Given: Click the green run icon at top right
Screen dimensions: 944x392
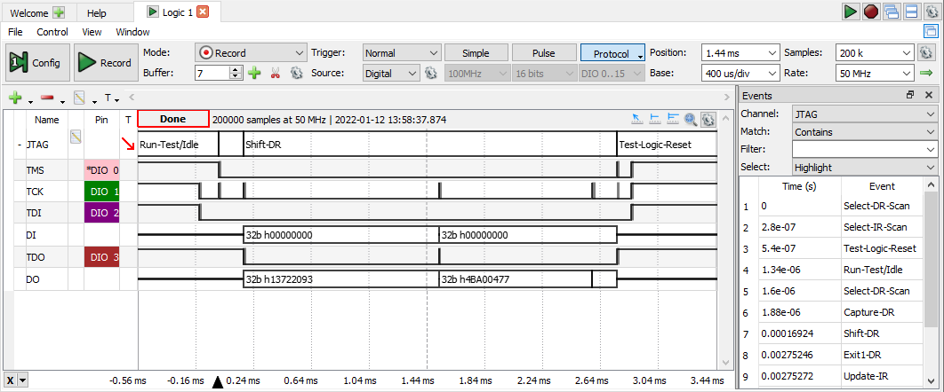Looking at the screenshot, I should tap(851, 12).
